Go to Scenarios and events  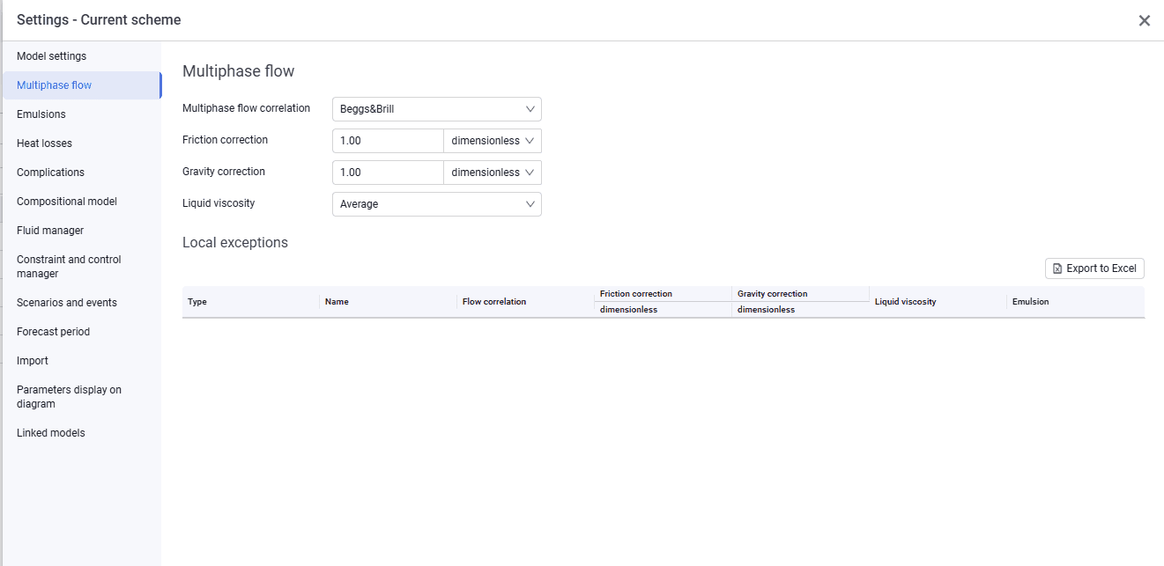(x=80, y=303)
